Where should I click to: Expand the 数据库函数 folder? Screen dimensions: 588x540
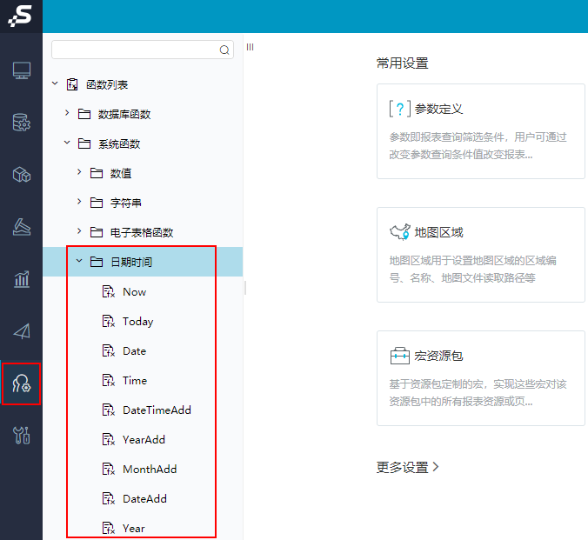(x=67, y=113)
